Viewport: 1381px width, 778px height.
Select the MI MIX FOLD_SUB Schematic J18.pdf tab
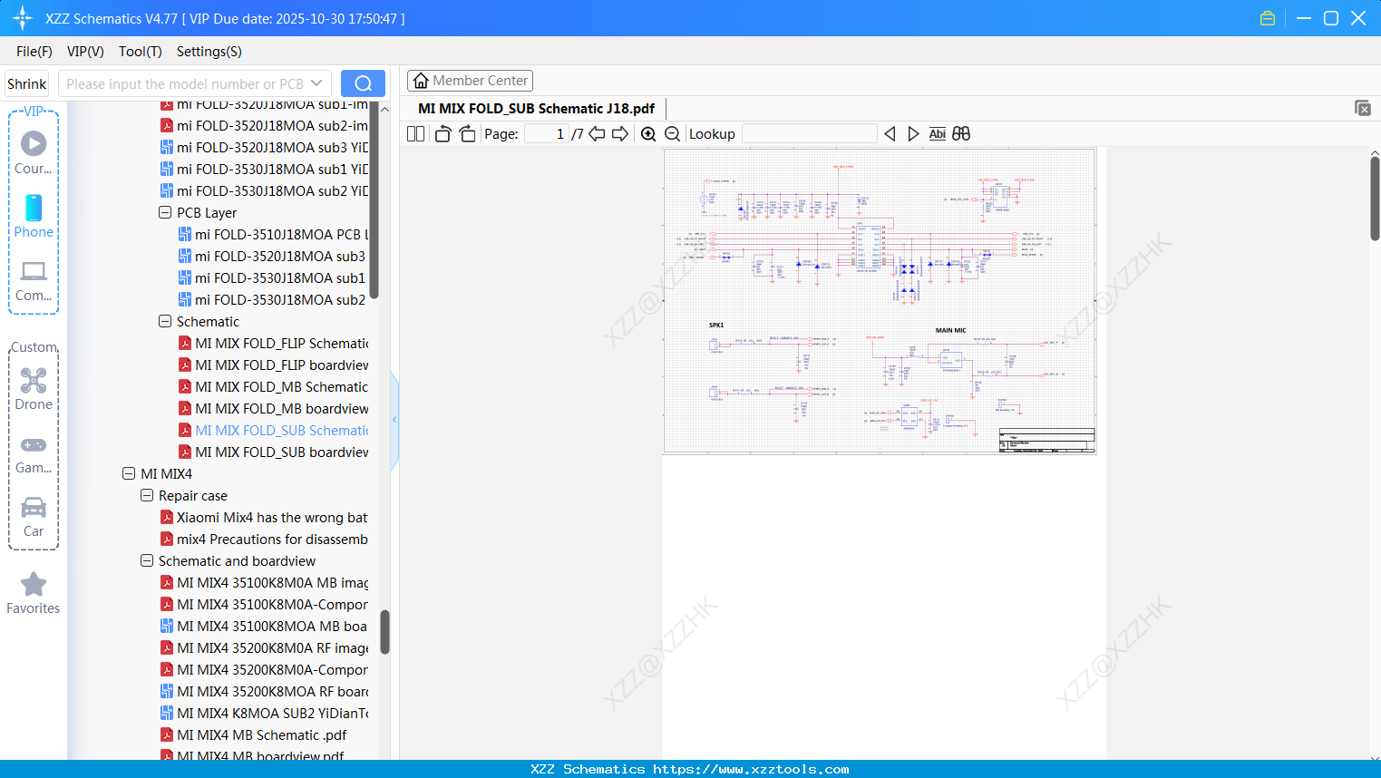(x=536, y=109)
